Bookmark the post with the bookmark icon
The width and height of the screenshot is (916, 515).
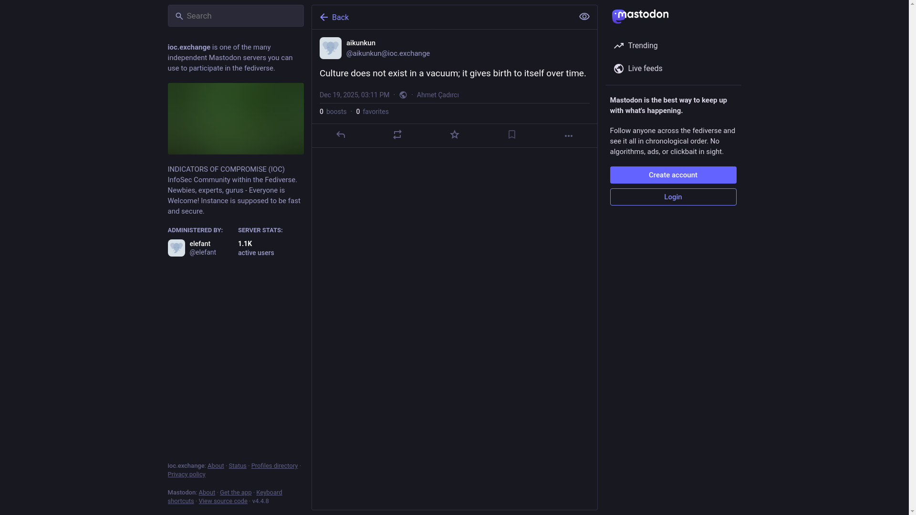512,135
